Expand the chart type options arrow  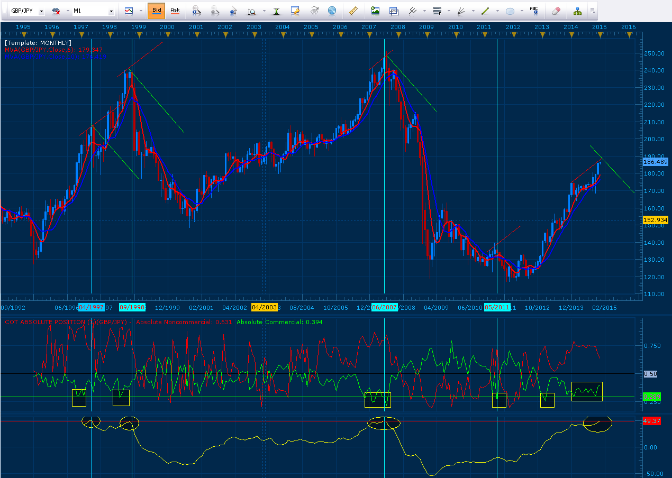coord(141,11)
